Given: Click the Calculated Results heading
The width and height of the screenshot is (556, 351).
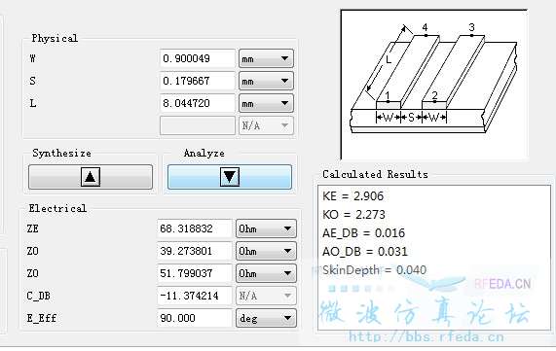Looking at the screenshot, I should click(375, 174).
